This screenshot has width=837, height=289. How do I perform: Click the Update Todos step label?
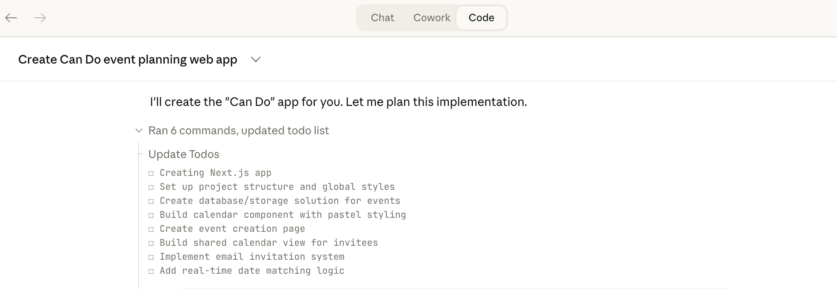[184, 154]
